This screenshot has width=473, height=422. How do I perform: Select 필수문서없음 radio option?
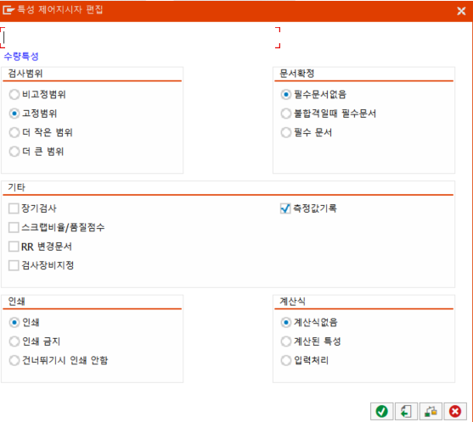coord(285,95)
